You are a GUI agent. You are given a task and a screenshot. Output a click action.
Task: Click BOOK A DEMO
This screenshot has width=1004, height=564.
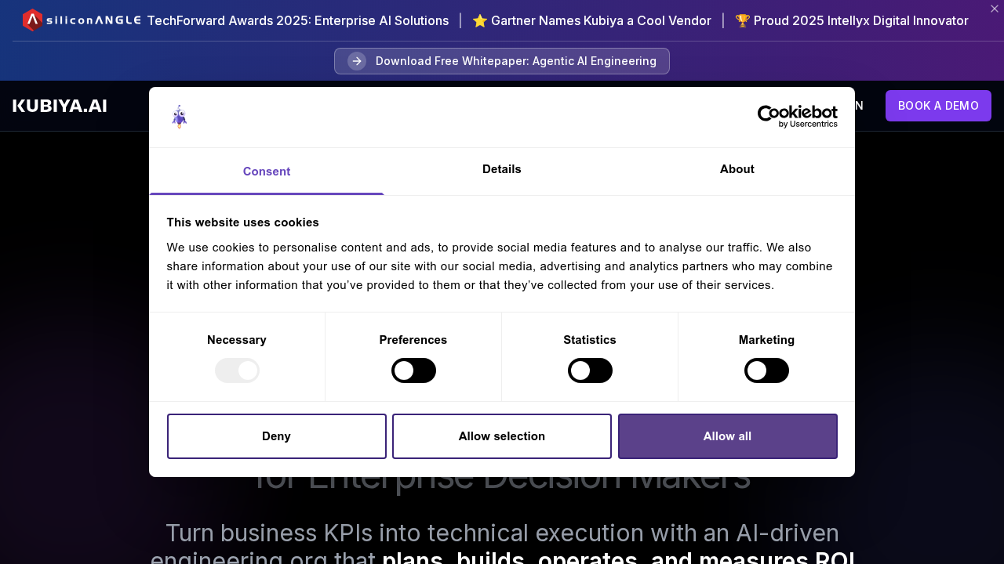[x=938, y=105]
